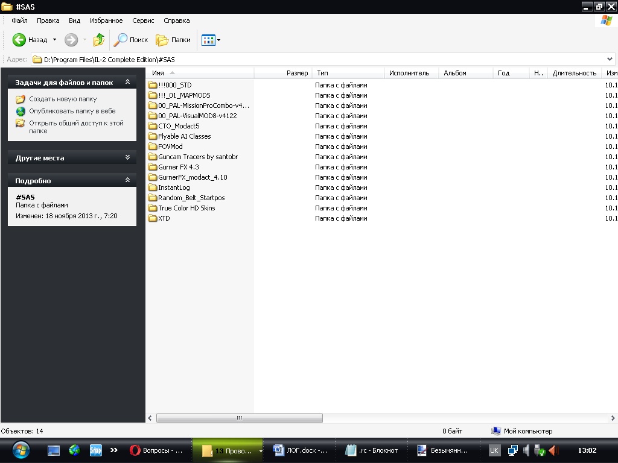Screen dimensions: 618x463
Task: Click the Views grid icon
Action: [x=208, y=40]
